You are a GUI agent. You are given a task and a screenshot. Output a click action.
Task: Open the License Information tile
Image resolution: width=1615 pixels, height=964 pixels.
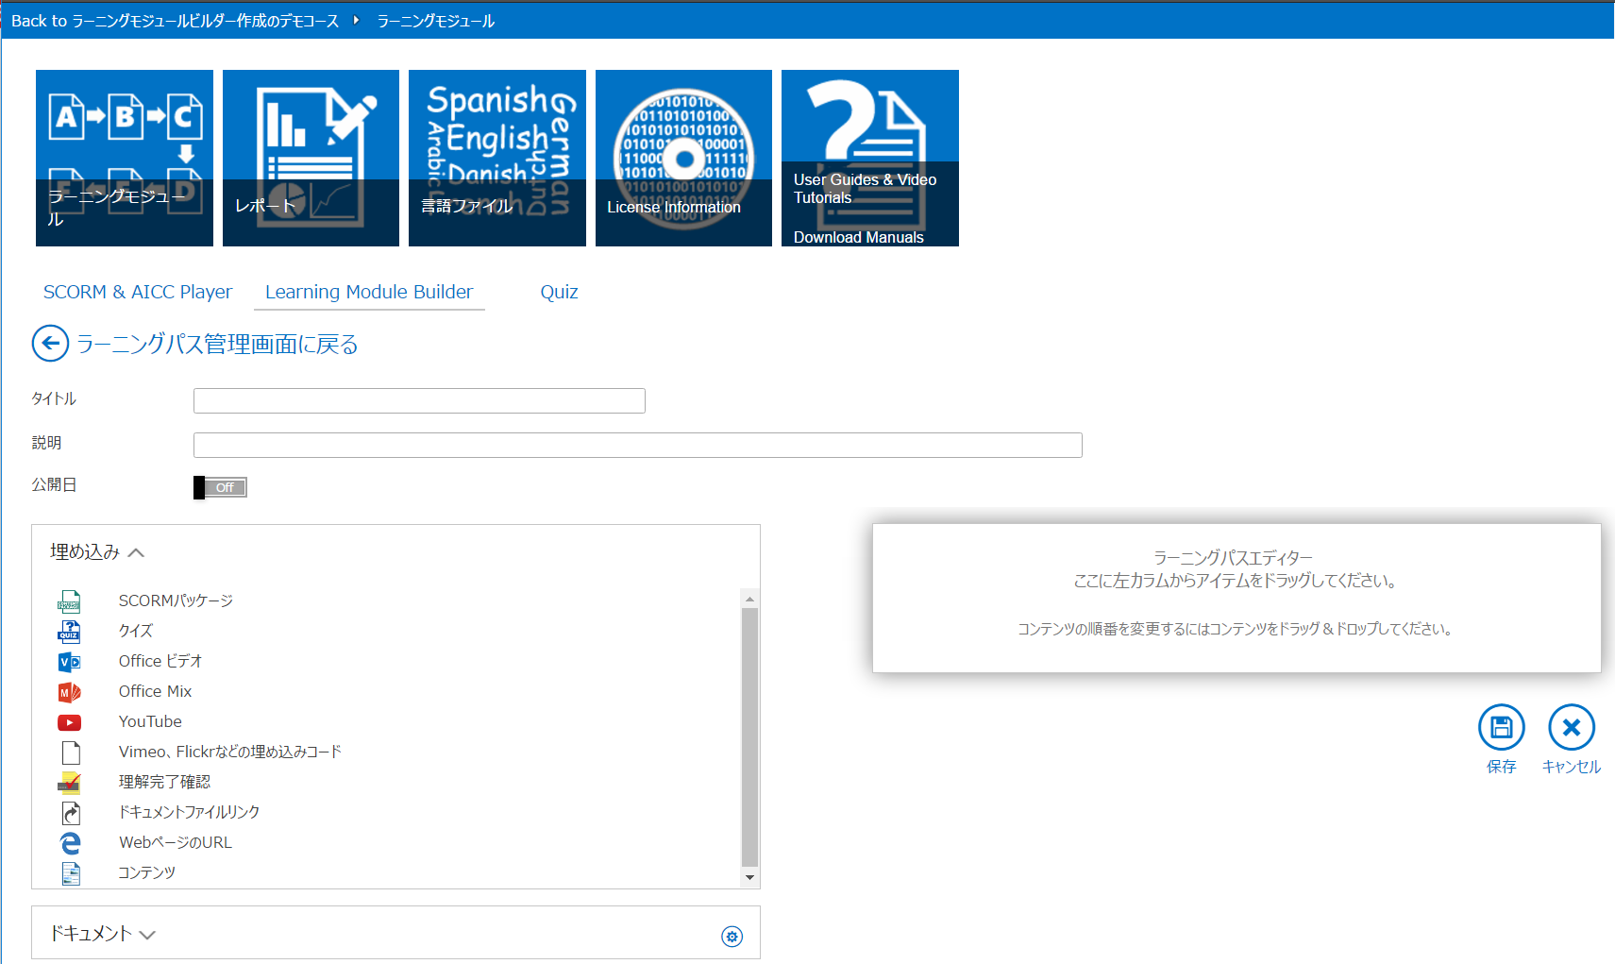[x=683, y=158]
